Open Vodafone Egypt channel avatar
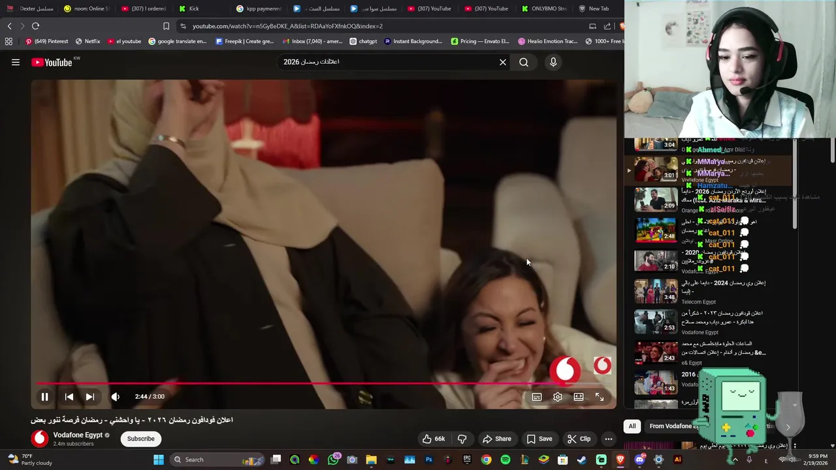The image size is (836, 470). click(x=40, y=439)
